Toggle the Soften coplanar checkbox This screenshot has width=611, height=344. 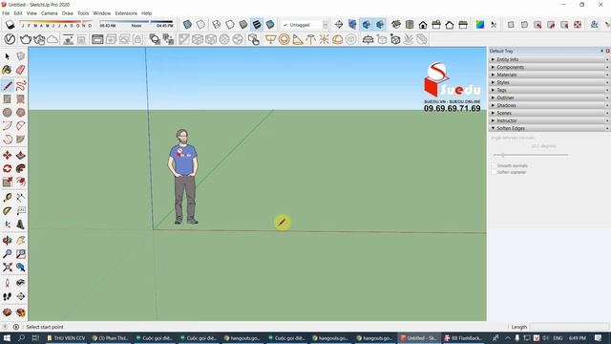coord(494,172)
